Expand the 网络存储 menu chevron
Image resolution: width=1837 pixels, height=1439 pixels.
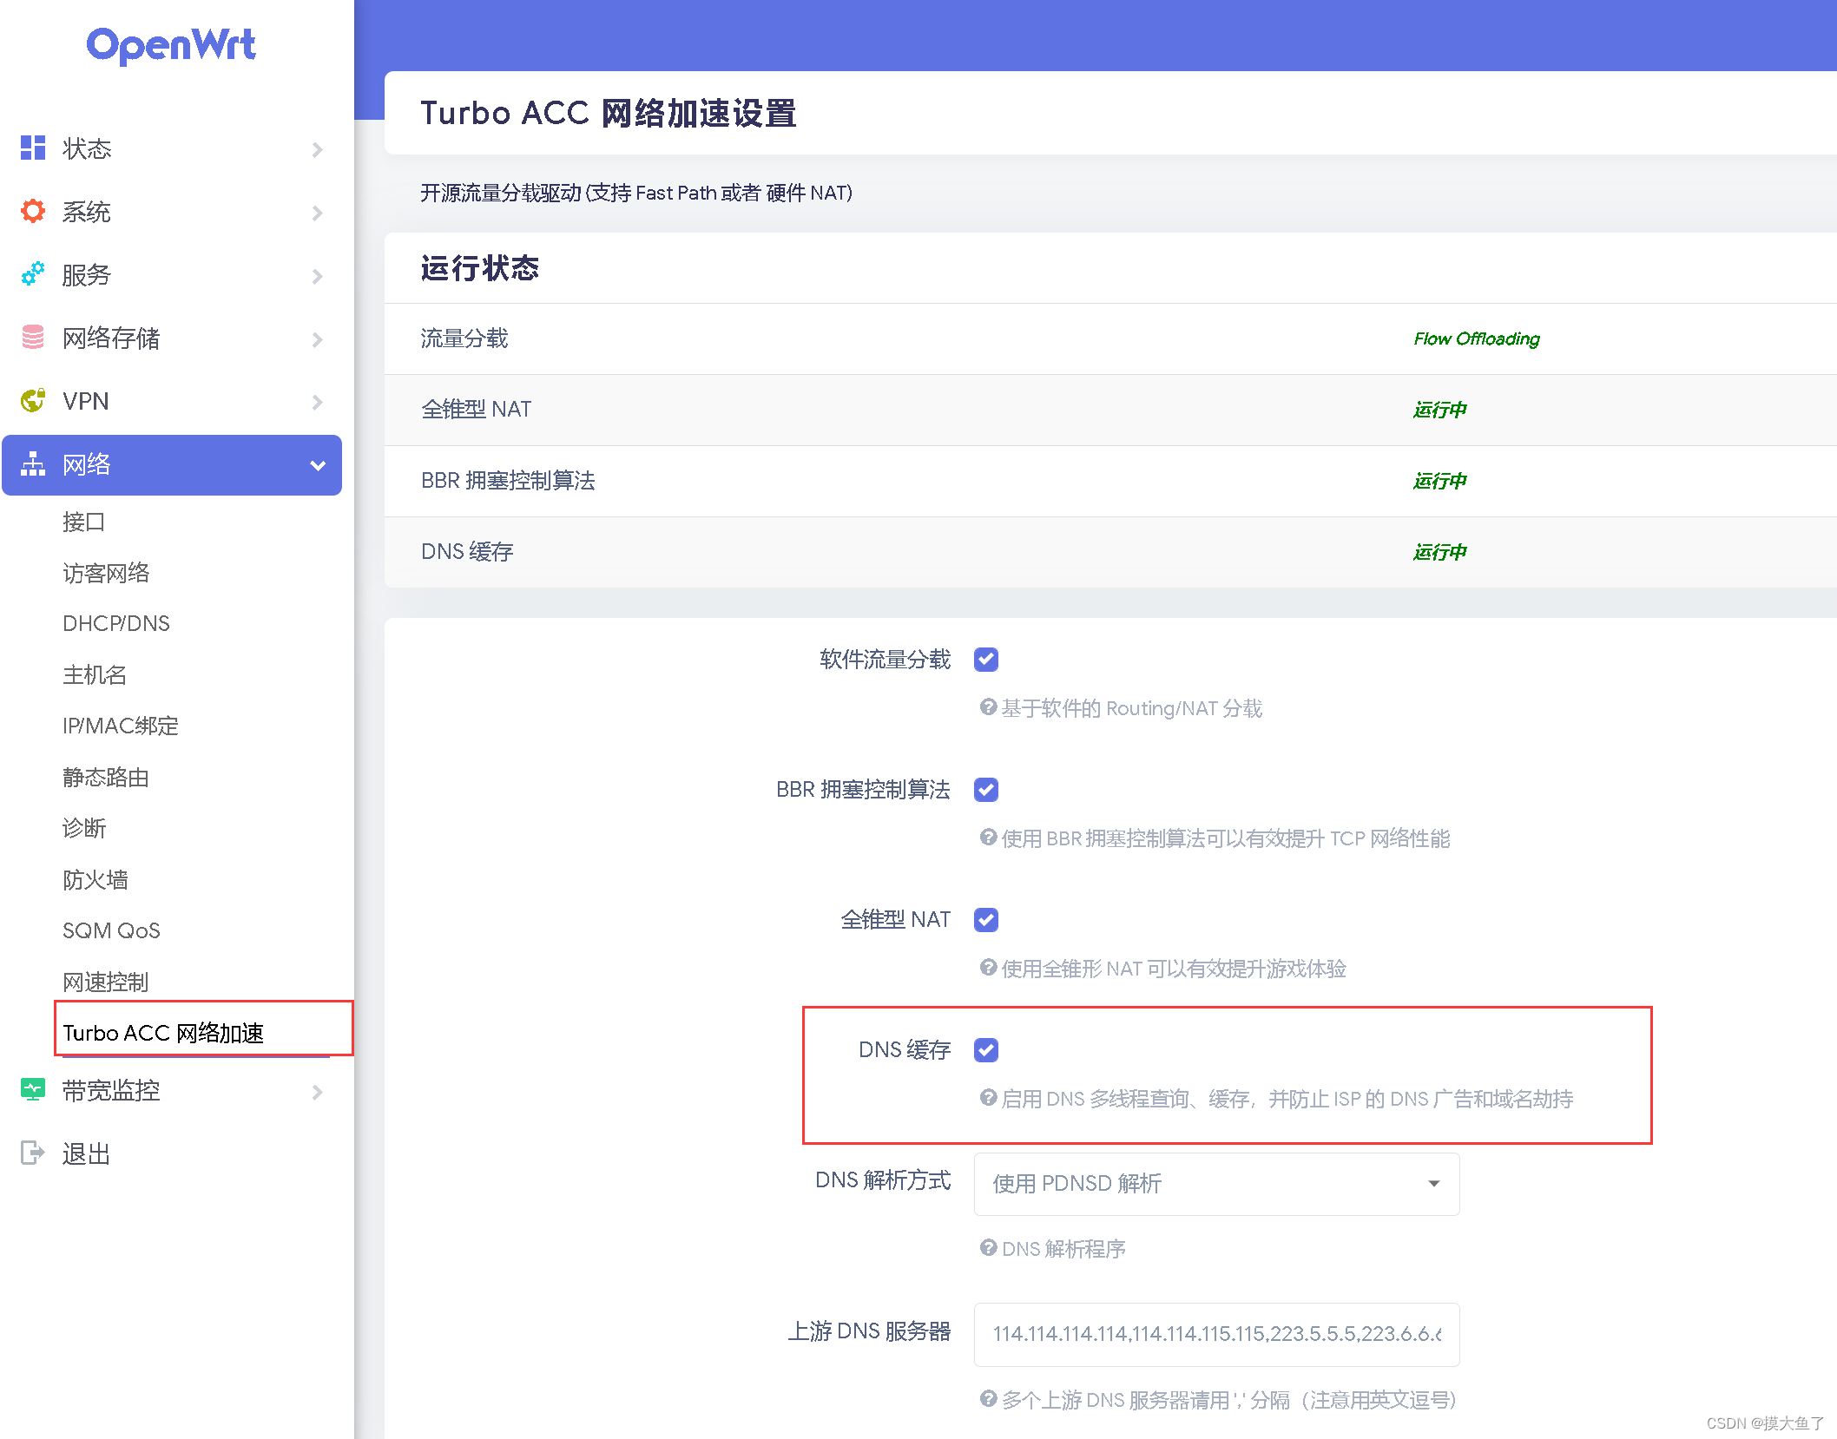coord(318,339)
